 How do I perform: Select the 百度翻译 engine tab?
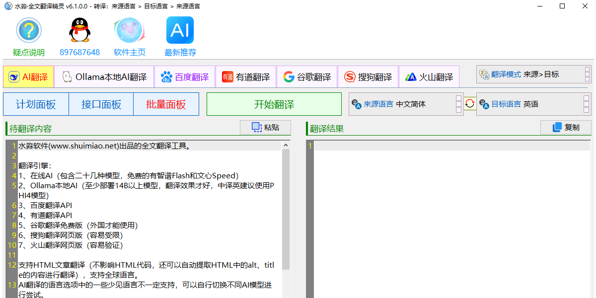pyautogui.click(x=185, y=77)
